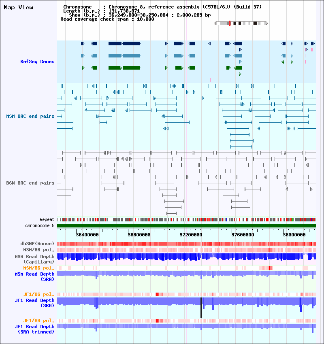Click the 38000000 ruler position

pos(294,235)
